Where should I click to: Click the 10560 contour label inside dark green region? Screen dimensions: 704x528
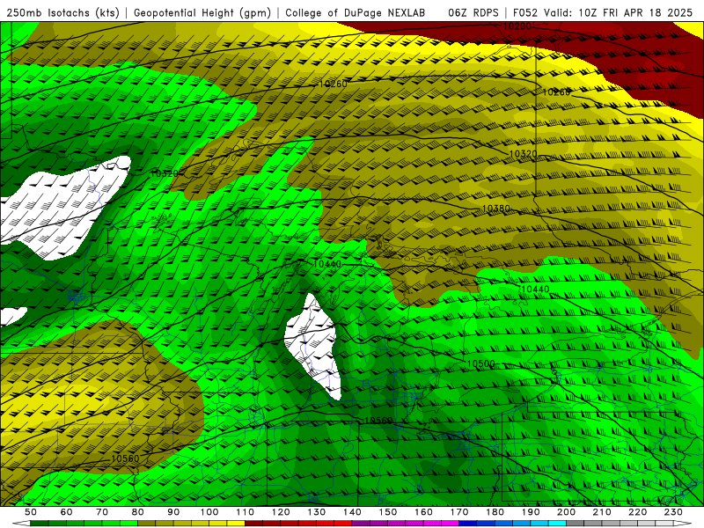(x=378, y=421)
